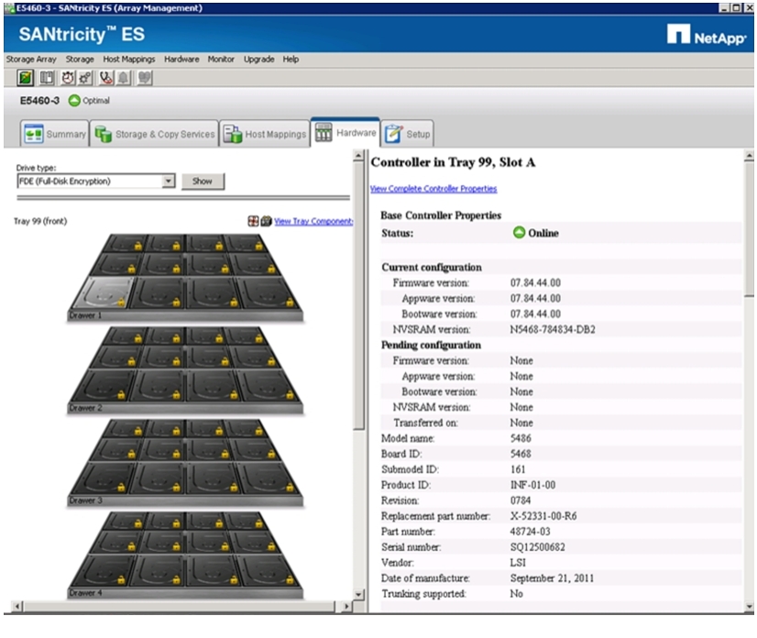Click the tray icon beside View Tray Components
The height and width of the screenshot is (638, 757).
point(266,221)
